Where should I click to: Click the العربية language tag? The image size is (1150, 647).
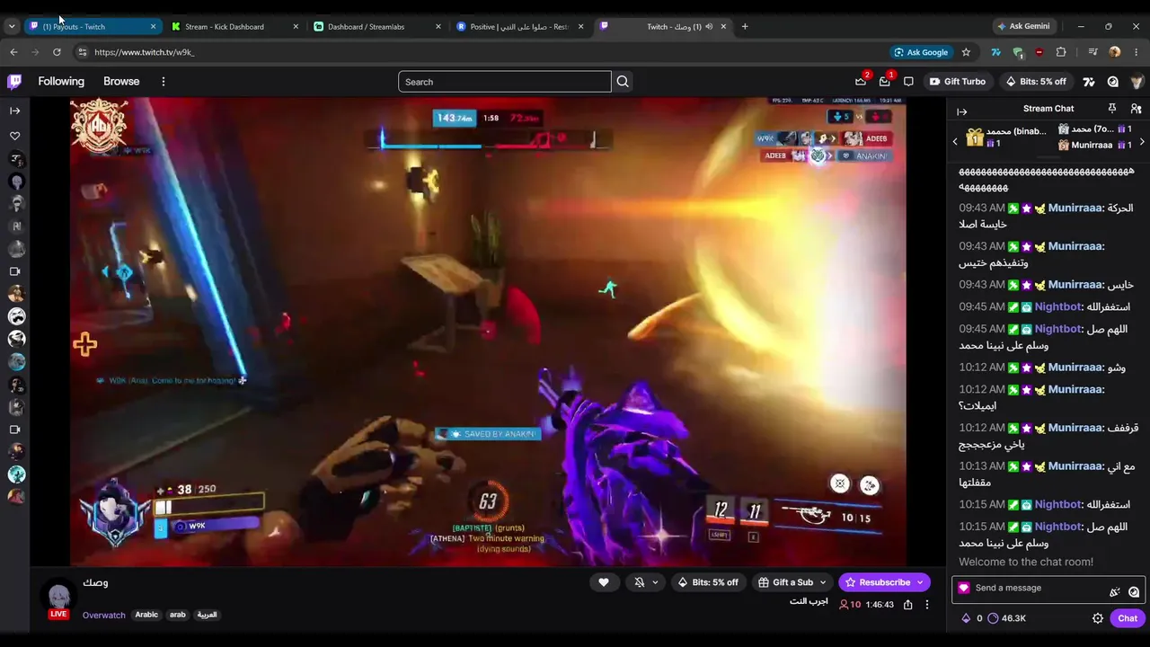pyautogui.click(x=207, y=615)
